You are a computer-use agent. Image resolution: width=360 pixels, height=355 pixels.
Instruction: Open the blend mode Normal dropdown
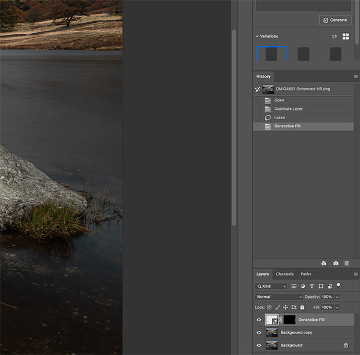tap(279, 297)
